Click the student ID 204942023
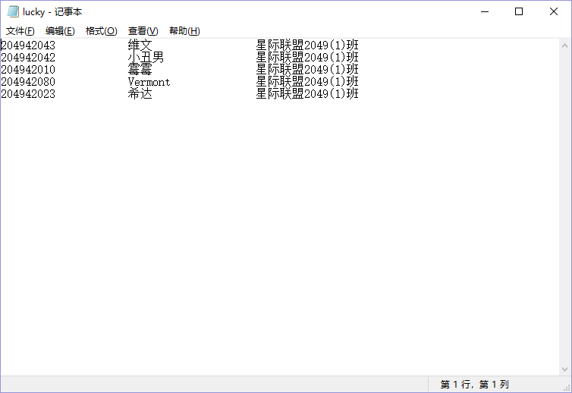Viewport: 572px width, 393px height. [x=28, y=94]
